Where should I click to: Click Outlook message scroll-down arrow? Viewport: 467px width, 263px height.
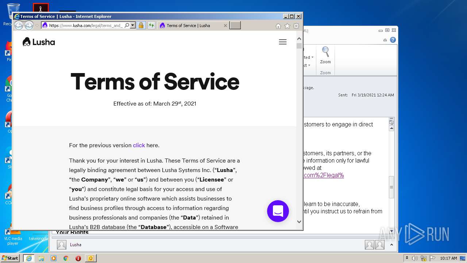click(391, 231)
